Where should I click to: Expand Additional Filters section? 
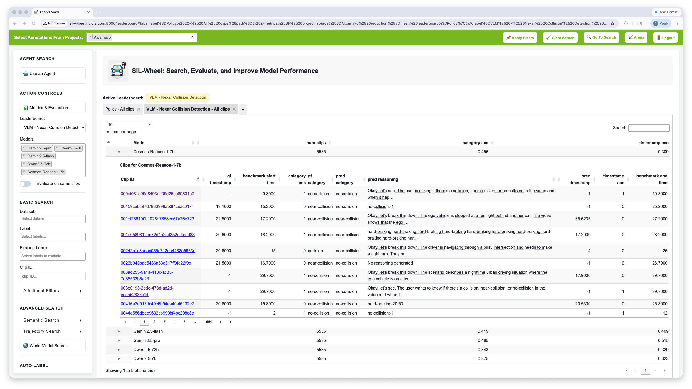[x=53, y=291]
